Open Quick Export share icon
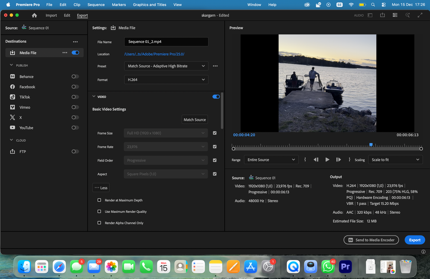Image resolution: width=430 pixels, height=279 pixels. coord(382,15)
